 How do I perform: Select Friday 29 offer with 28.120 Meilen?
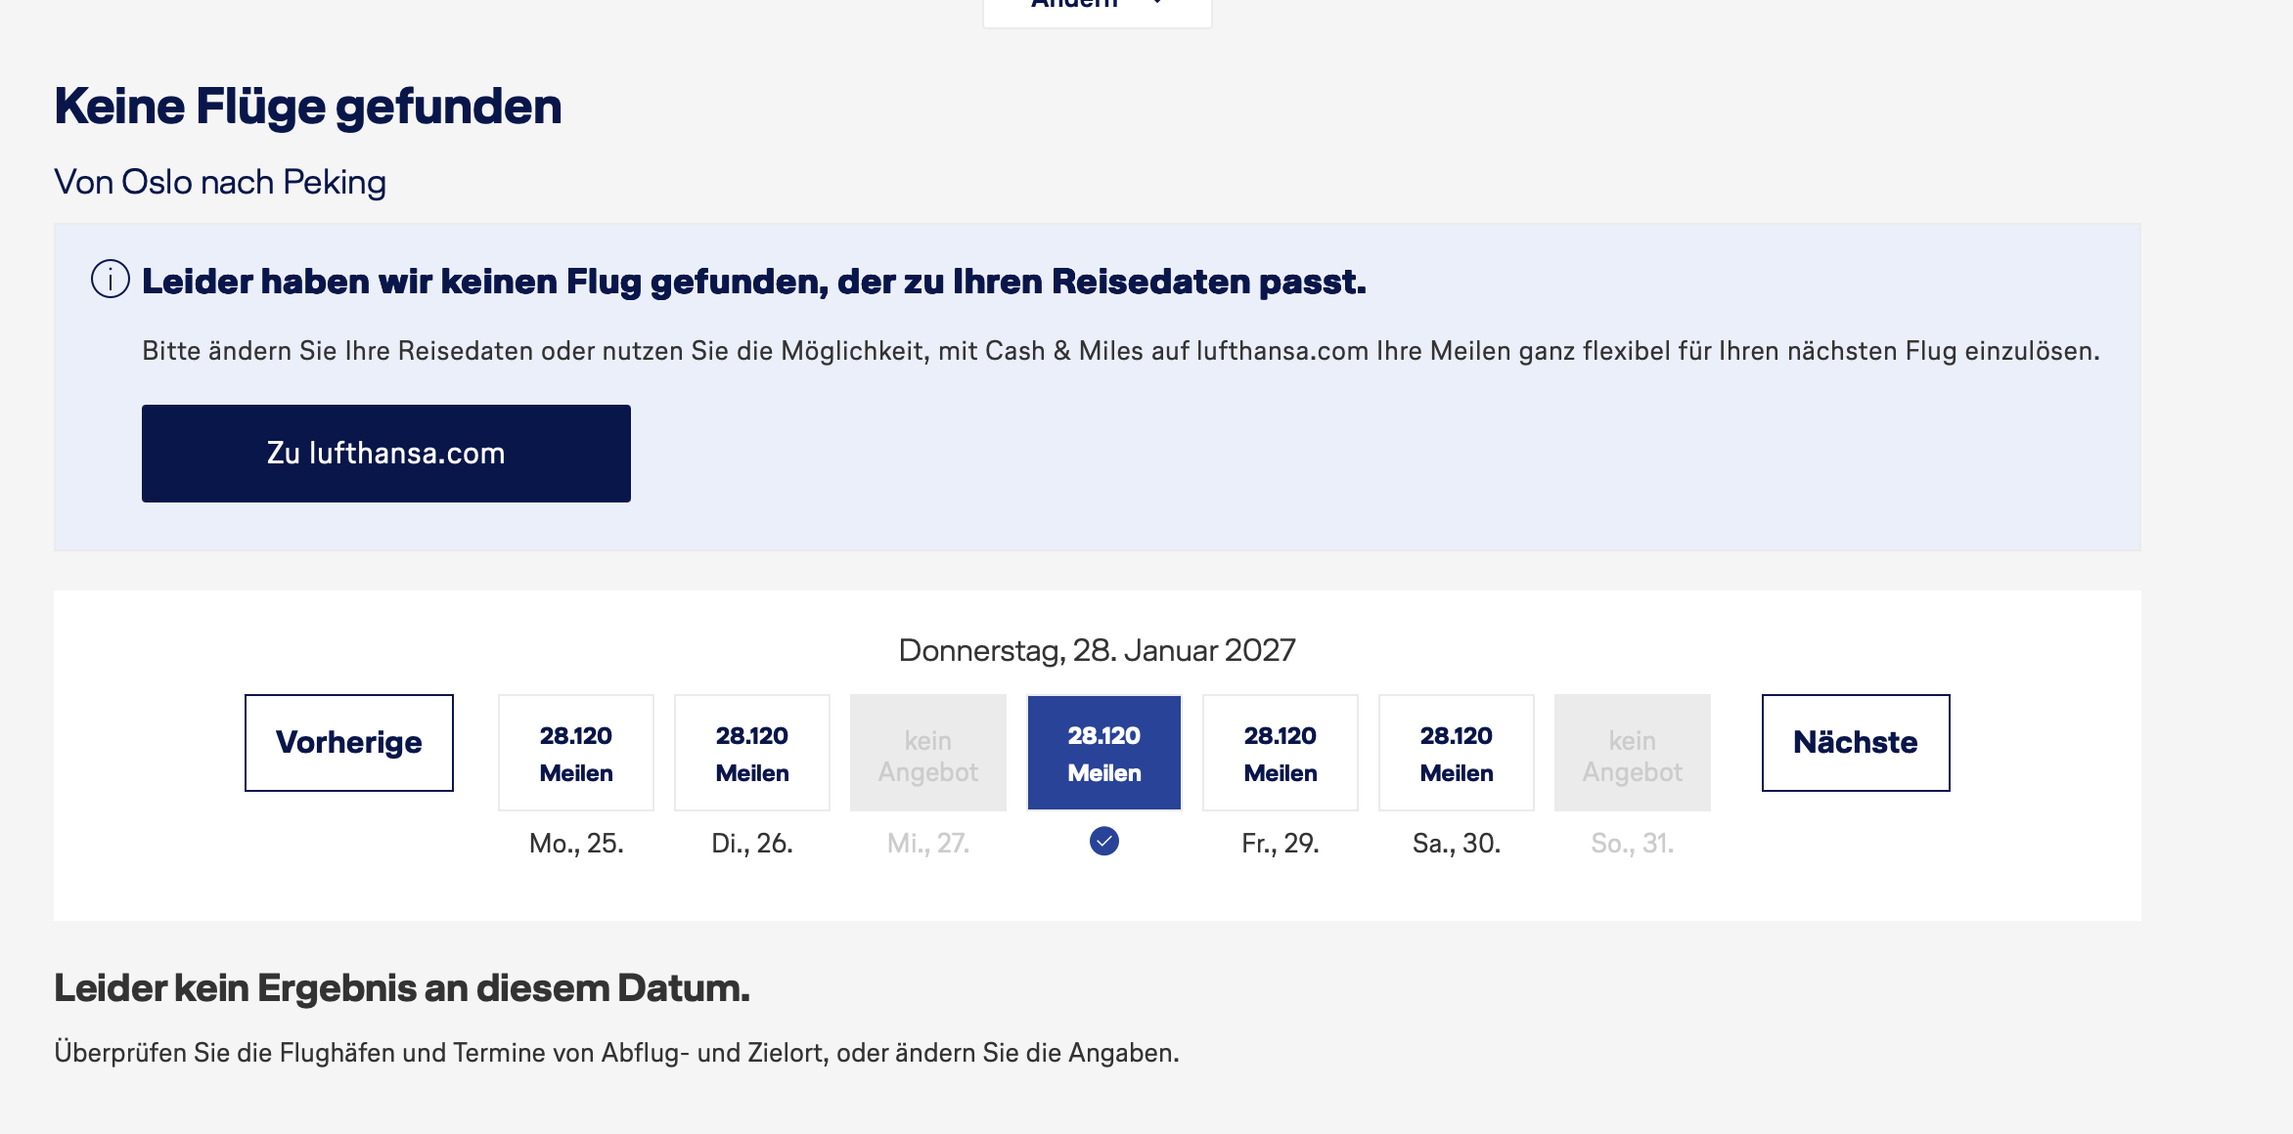[1281, 753]
